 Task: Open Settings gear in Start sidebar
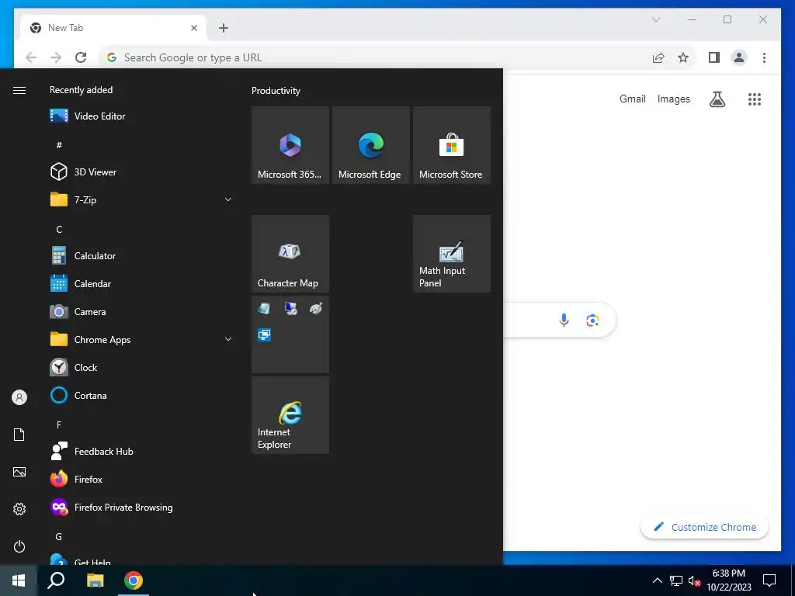[x=19, y=509]
